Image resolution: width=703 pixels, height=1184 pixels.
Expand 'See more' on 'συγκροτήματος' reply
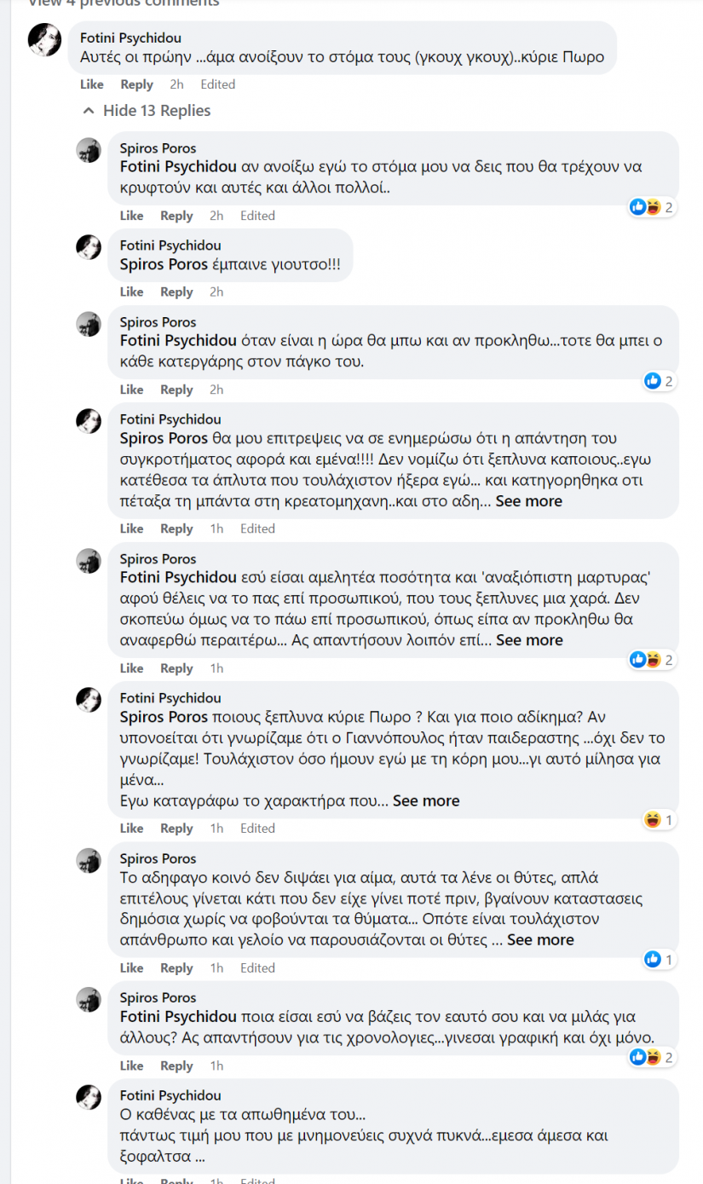point(528,501)
